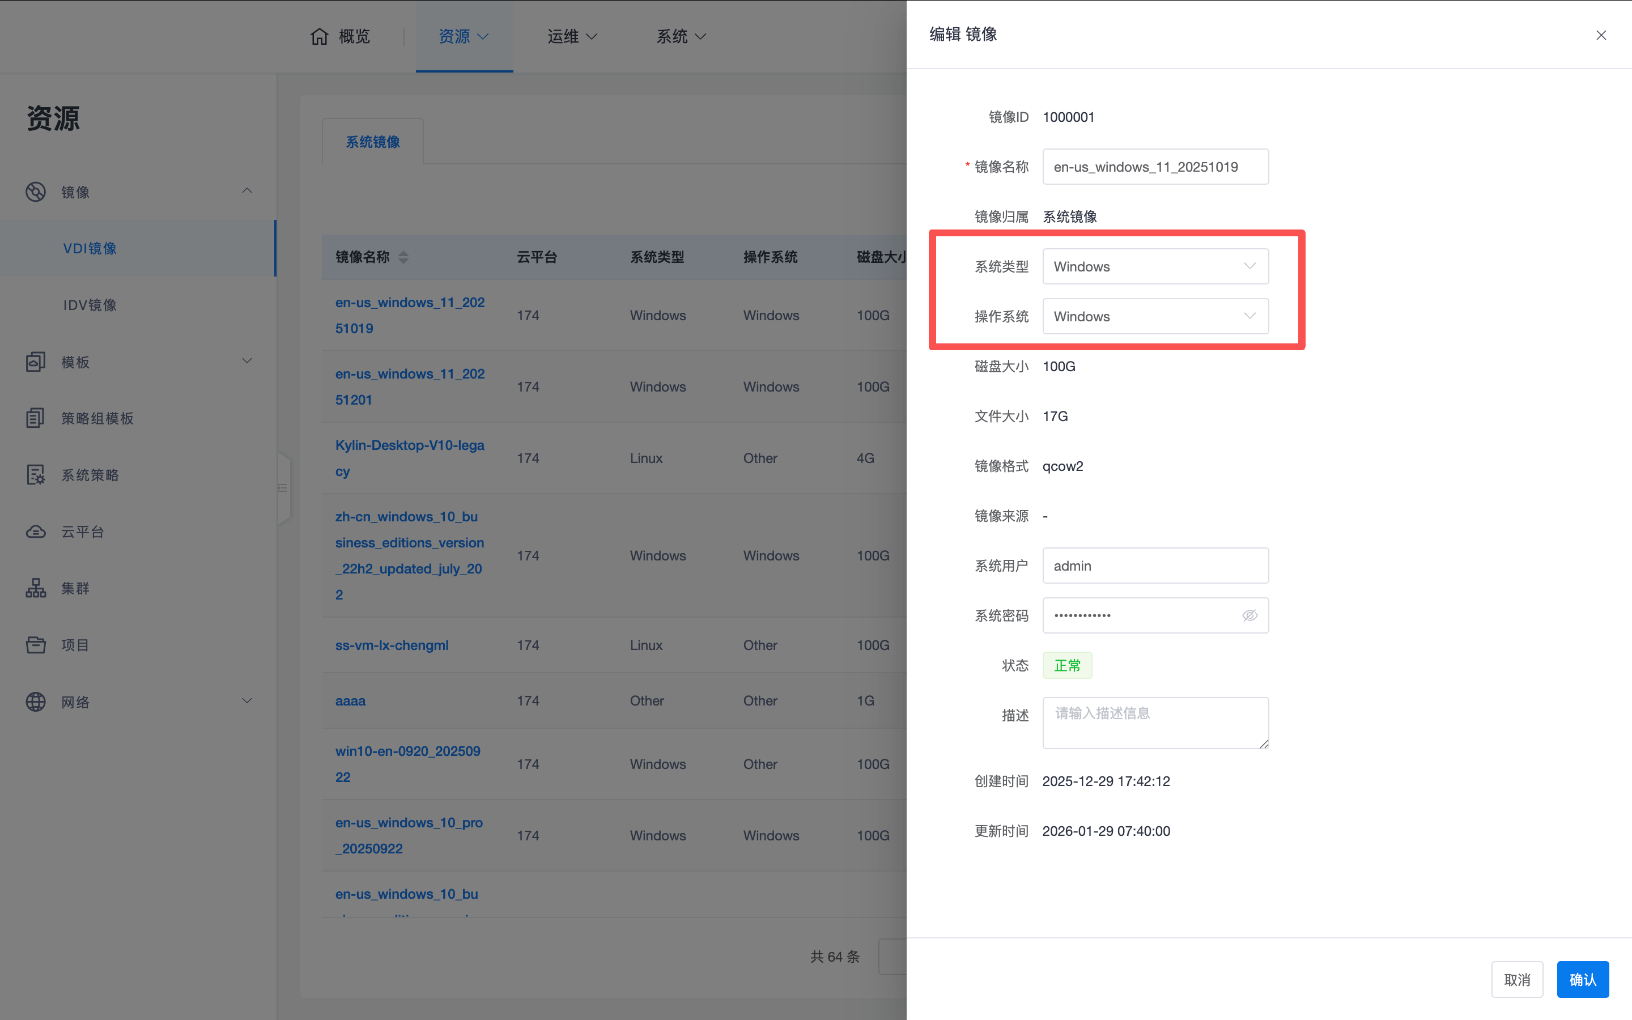This screenshot has width=1632, height=1020.
Task: Close the 编辑 镜像 panel
Action: 1601,35
